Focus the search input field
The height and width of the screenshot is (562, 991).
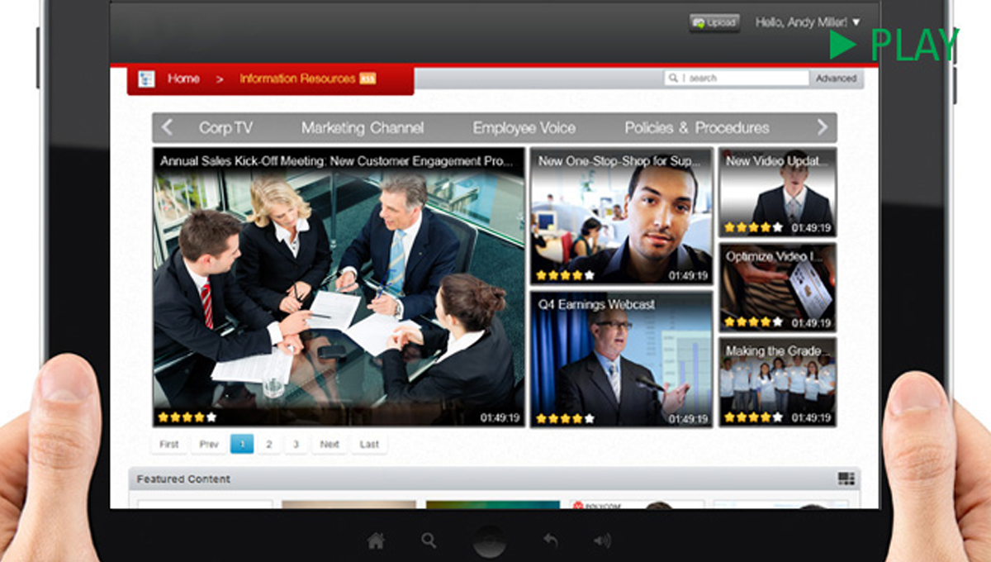pos(737,78)
